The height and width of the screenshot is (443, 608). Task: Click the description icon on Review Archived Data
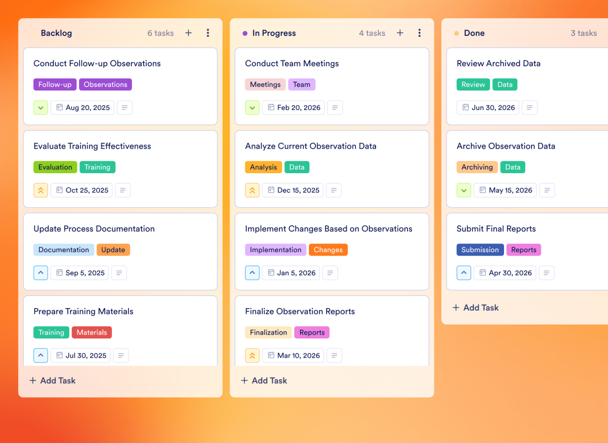[x=530, y=107]
